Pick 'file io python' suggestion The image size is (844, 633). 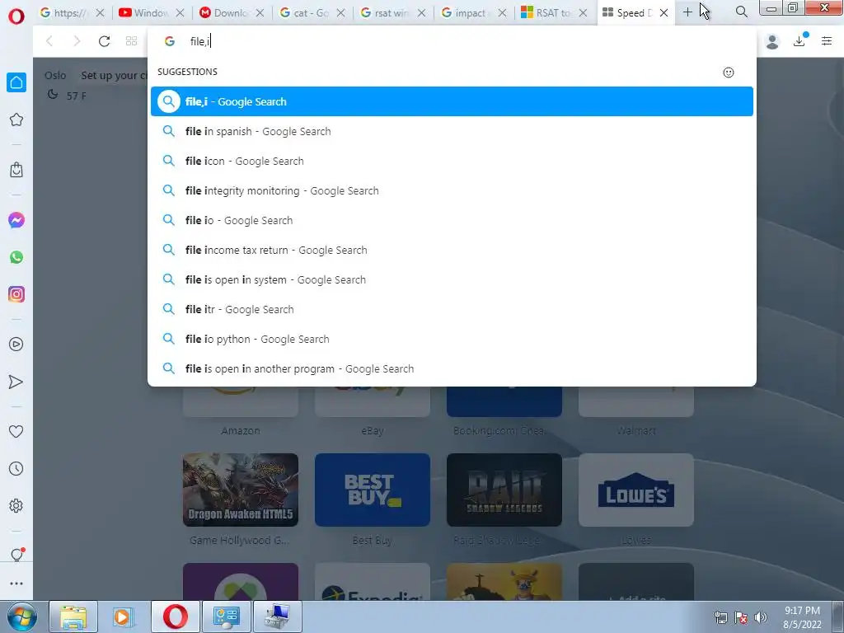point(452,339)
